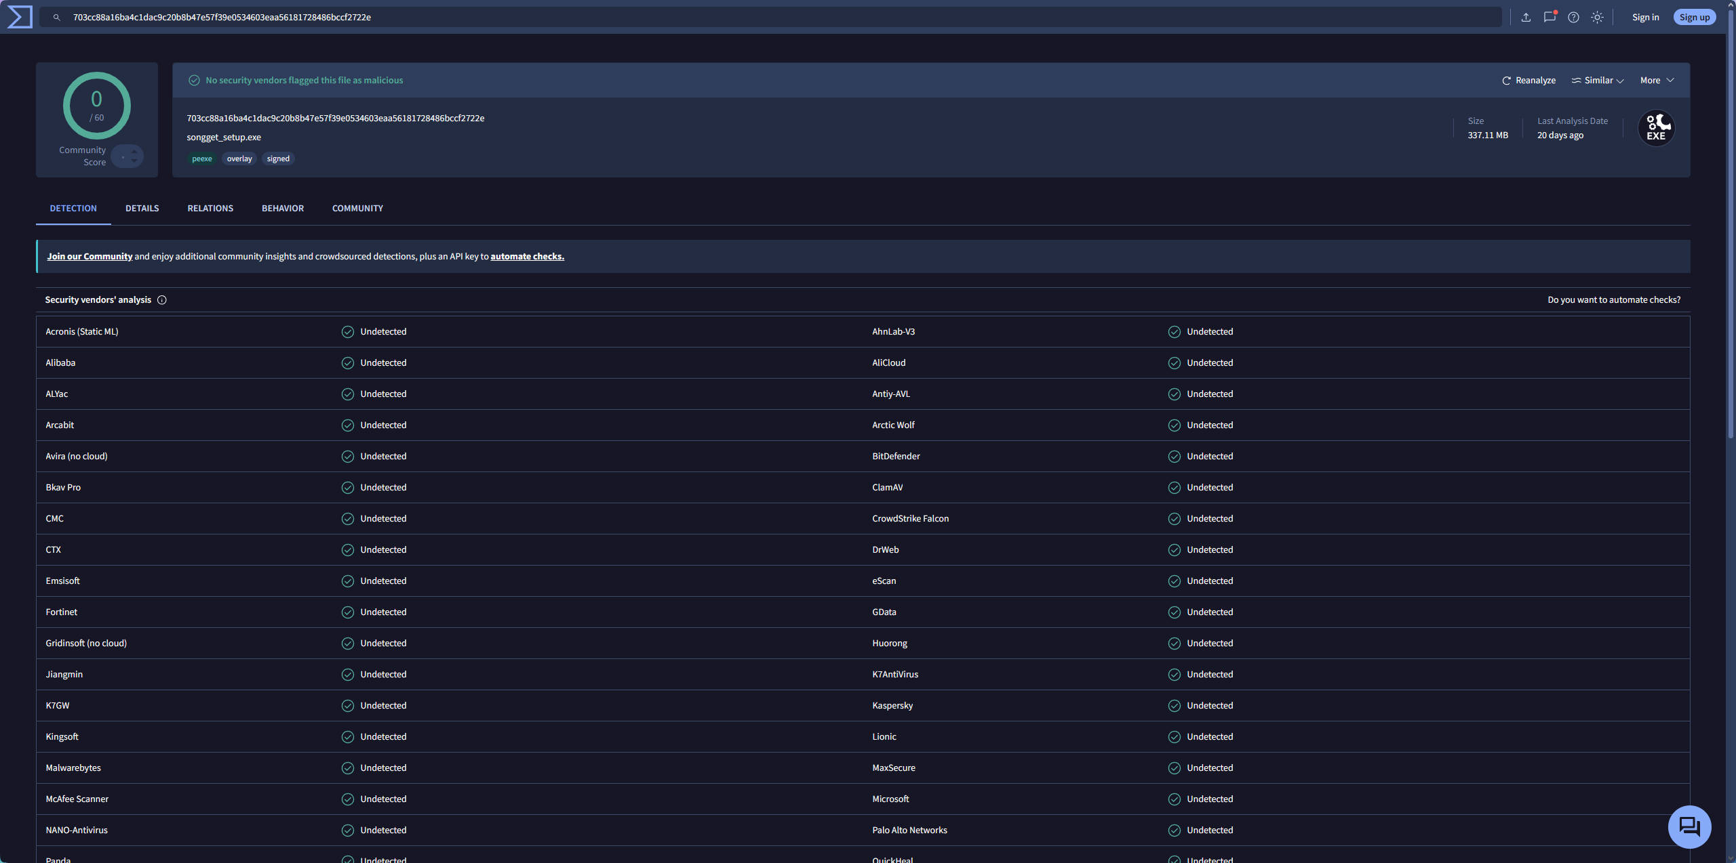Image resolution: width=1736 pixels, height=863 pixels.
Task: Click the info icon beside Security vendors' analysis
Action: 162,300
